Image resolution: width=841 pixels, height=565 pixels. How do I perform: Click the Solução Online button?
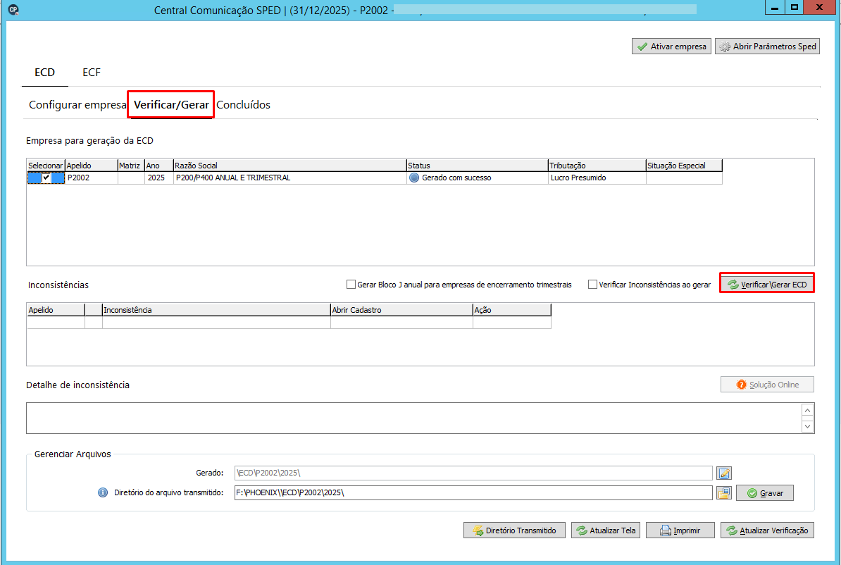coord(767,384)
